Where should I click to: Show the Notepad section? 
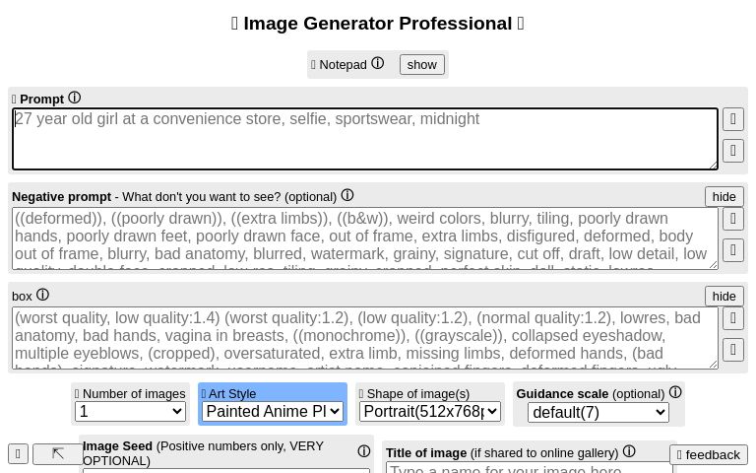point(421,64)
